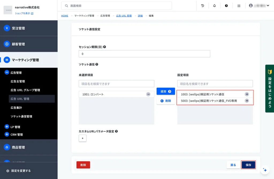Open notifications bell icon
Screen dimensions: 274x179
click(214, 6)
